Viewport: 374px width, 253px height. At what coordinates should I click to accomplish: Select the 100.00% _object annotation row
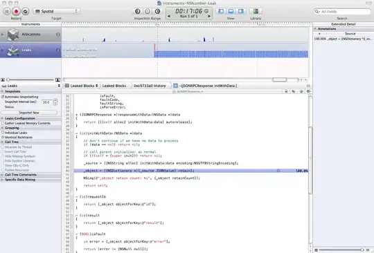pos(344,39)
